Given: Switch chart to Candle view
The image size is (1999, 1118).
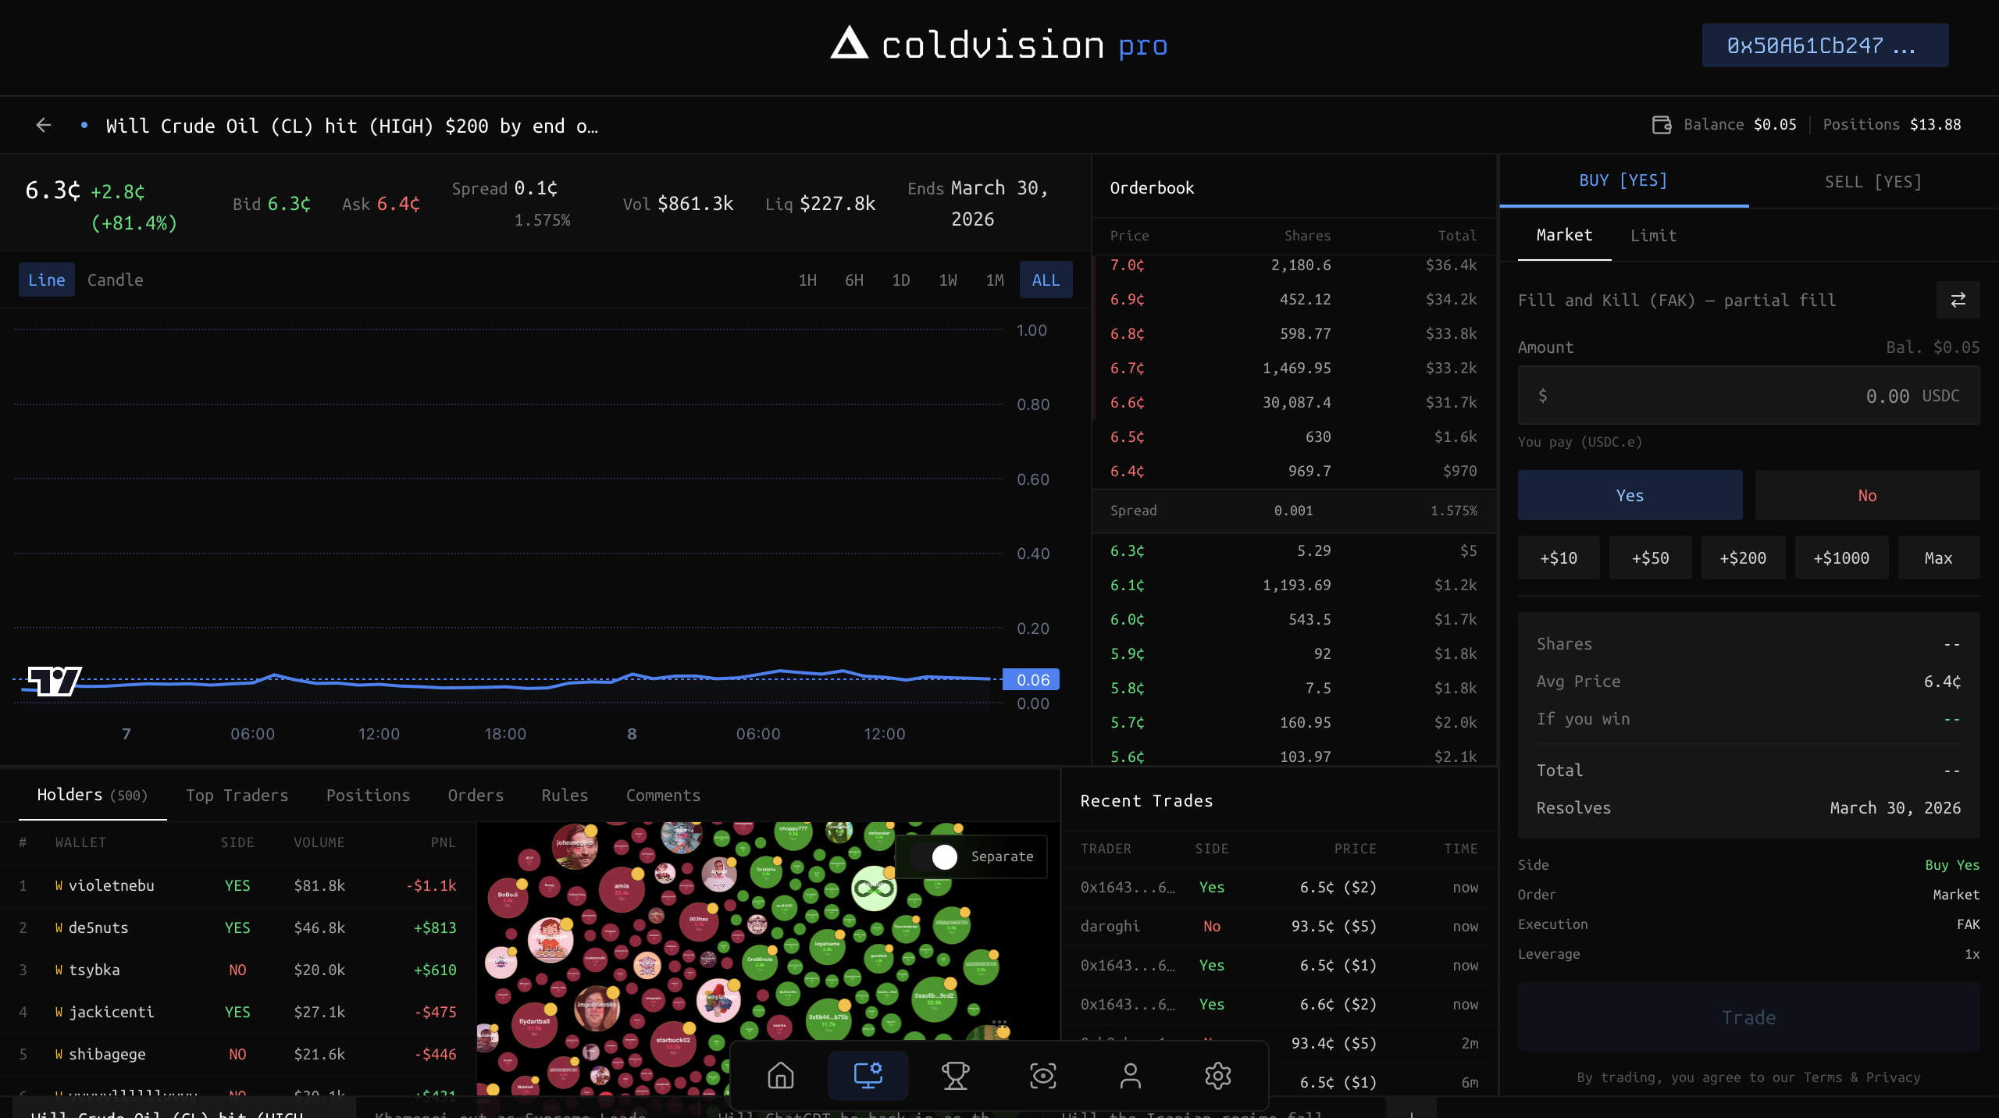Looking at the screenshot, I should click(x=115, y=279).
